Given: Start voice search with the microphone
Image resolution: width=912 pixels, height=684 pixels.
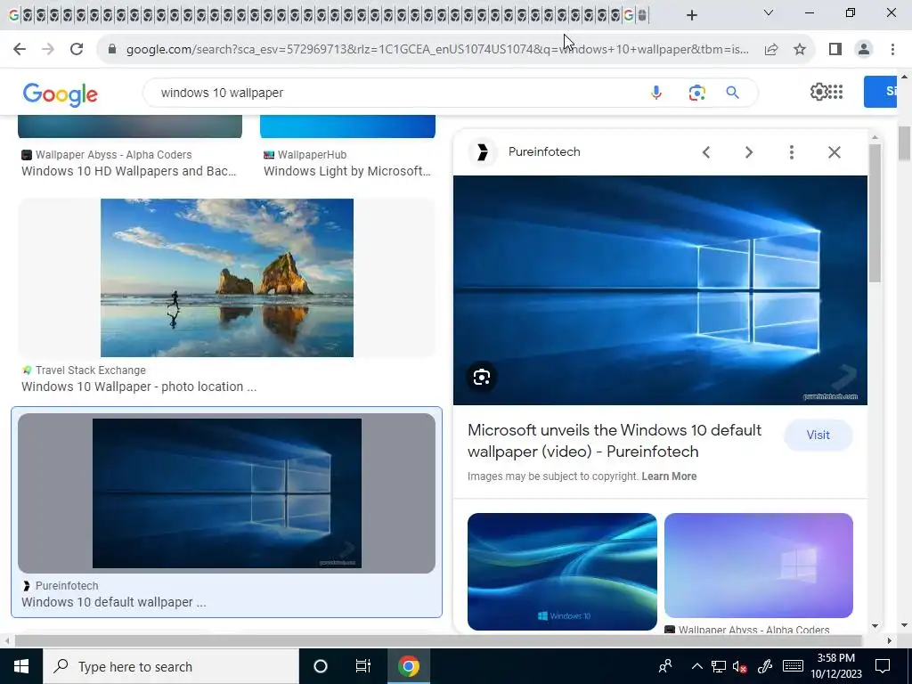Looking at the screenshot, I should pyautogui.click(x=656, y=93).
